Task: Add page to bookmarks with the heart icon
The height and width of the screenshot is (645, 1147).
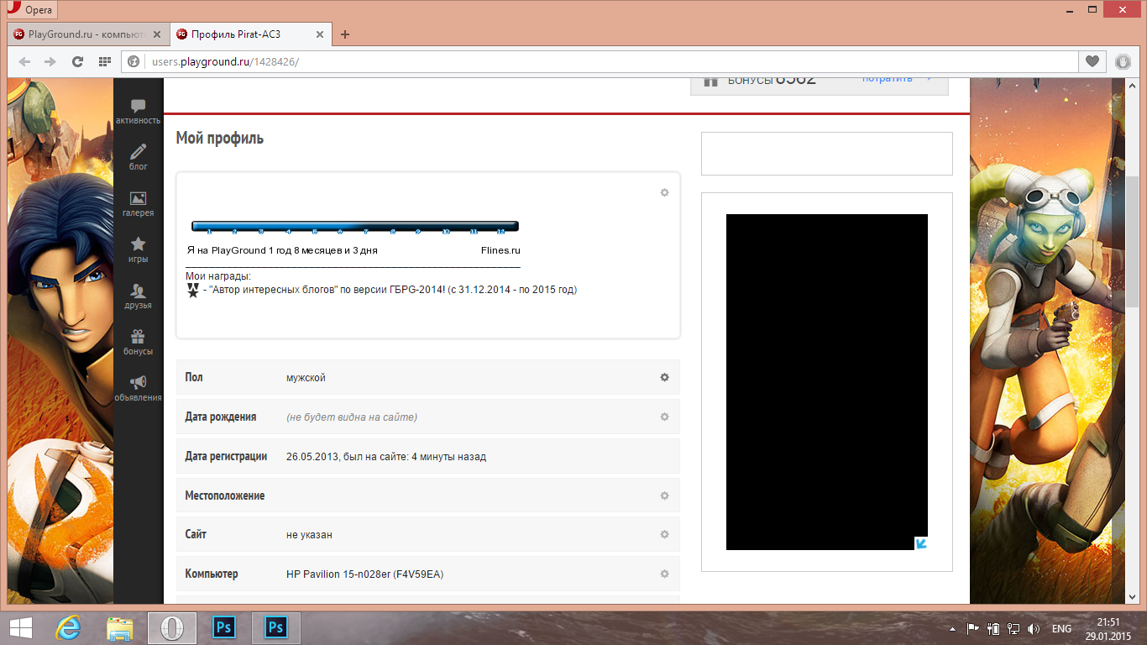Action: coord(1092,61)
